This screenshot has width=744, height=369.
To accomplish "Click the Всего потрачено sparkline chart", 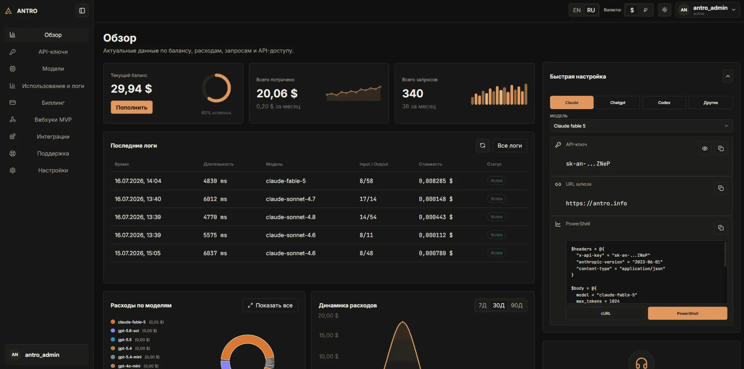I will point(353,93).
